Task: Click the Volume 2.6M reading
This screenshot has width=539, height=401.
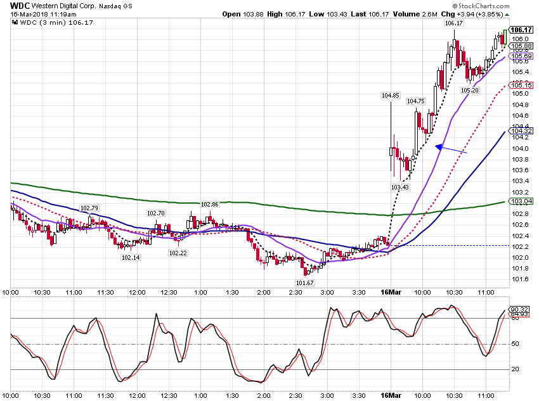Action: click(415, 14)
